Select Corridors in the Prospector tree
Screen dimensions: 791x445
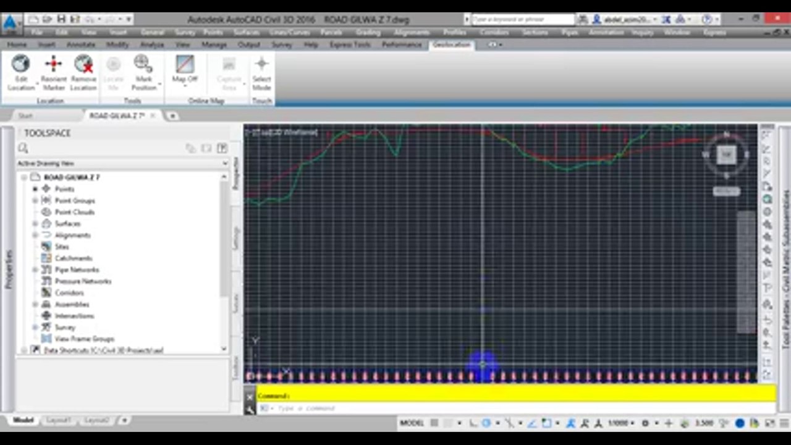tap(69, 292)
